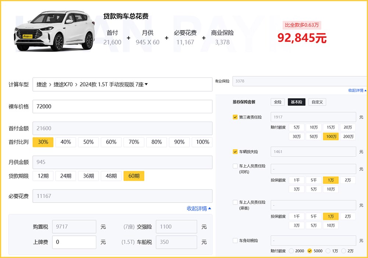Switch to the 全险 insurance package tab

278,102
